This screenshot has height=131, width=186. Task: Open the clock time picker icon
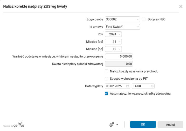pyautogui.click(x=152, y=86)
